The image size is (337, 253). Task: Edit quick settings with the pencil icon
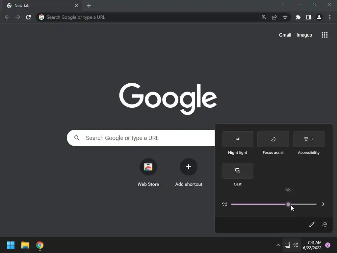[x=311, y=225]
